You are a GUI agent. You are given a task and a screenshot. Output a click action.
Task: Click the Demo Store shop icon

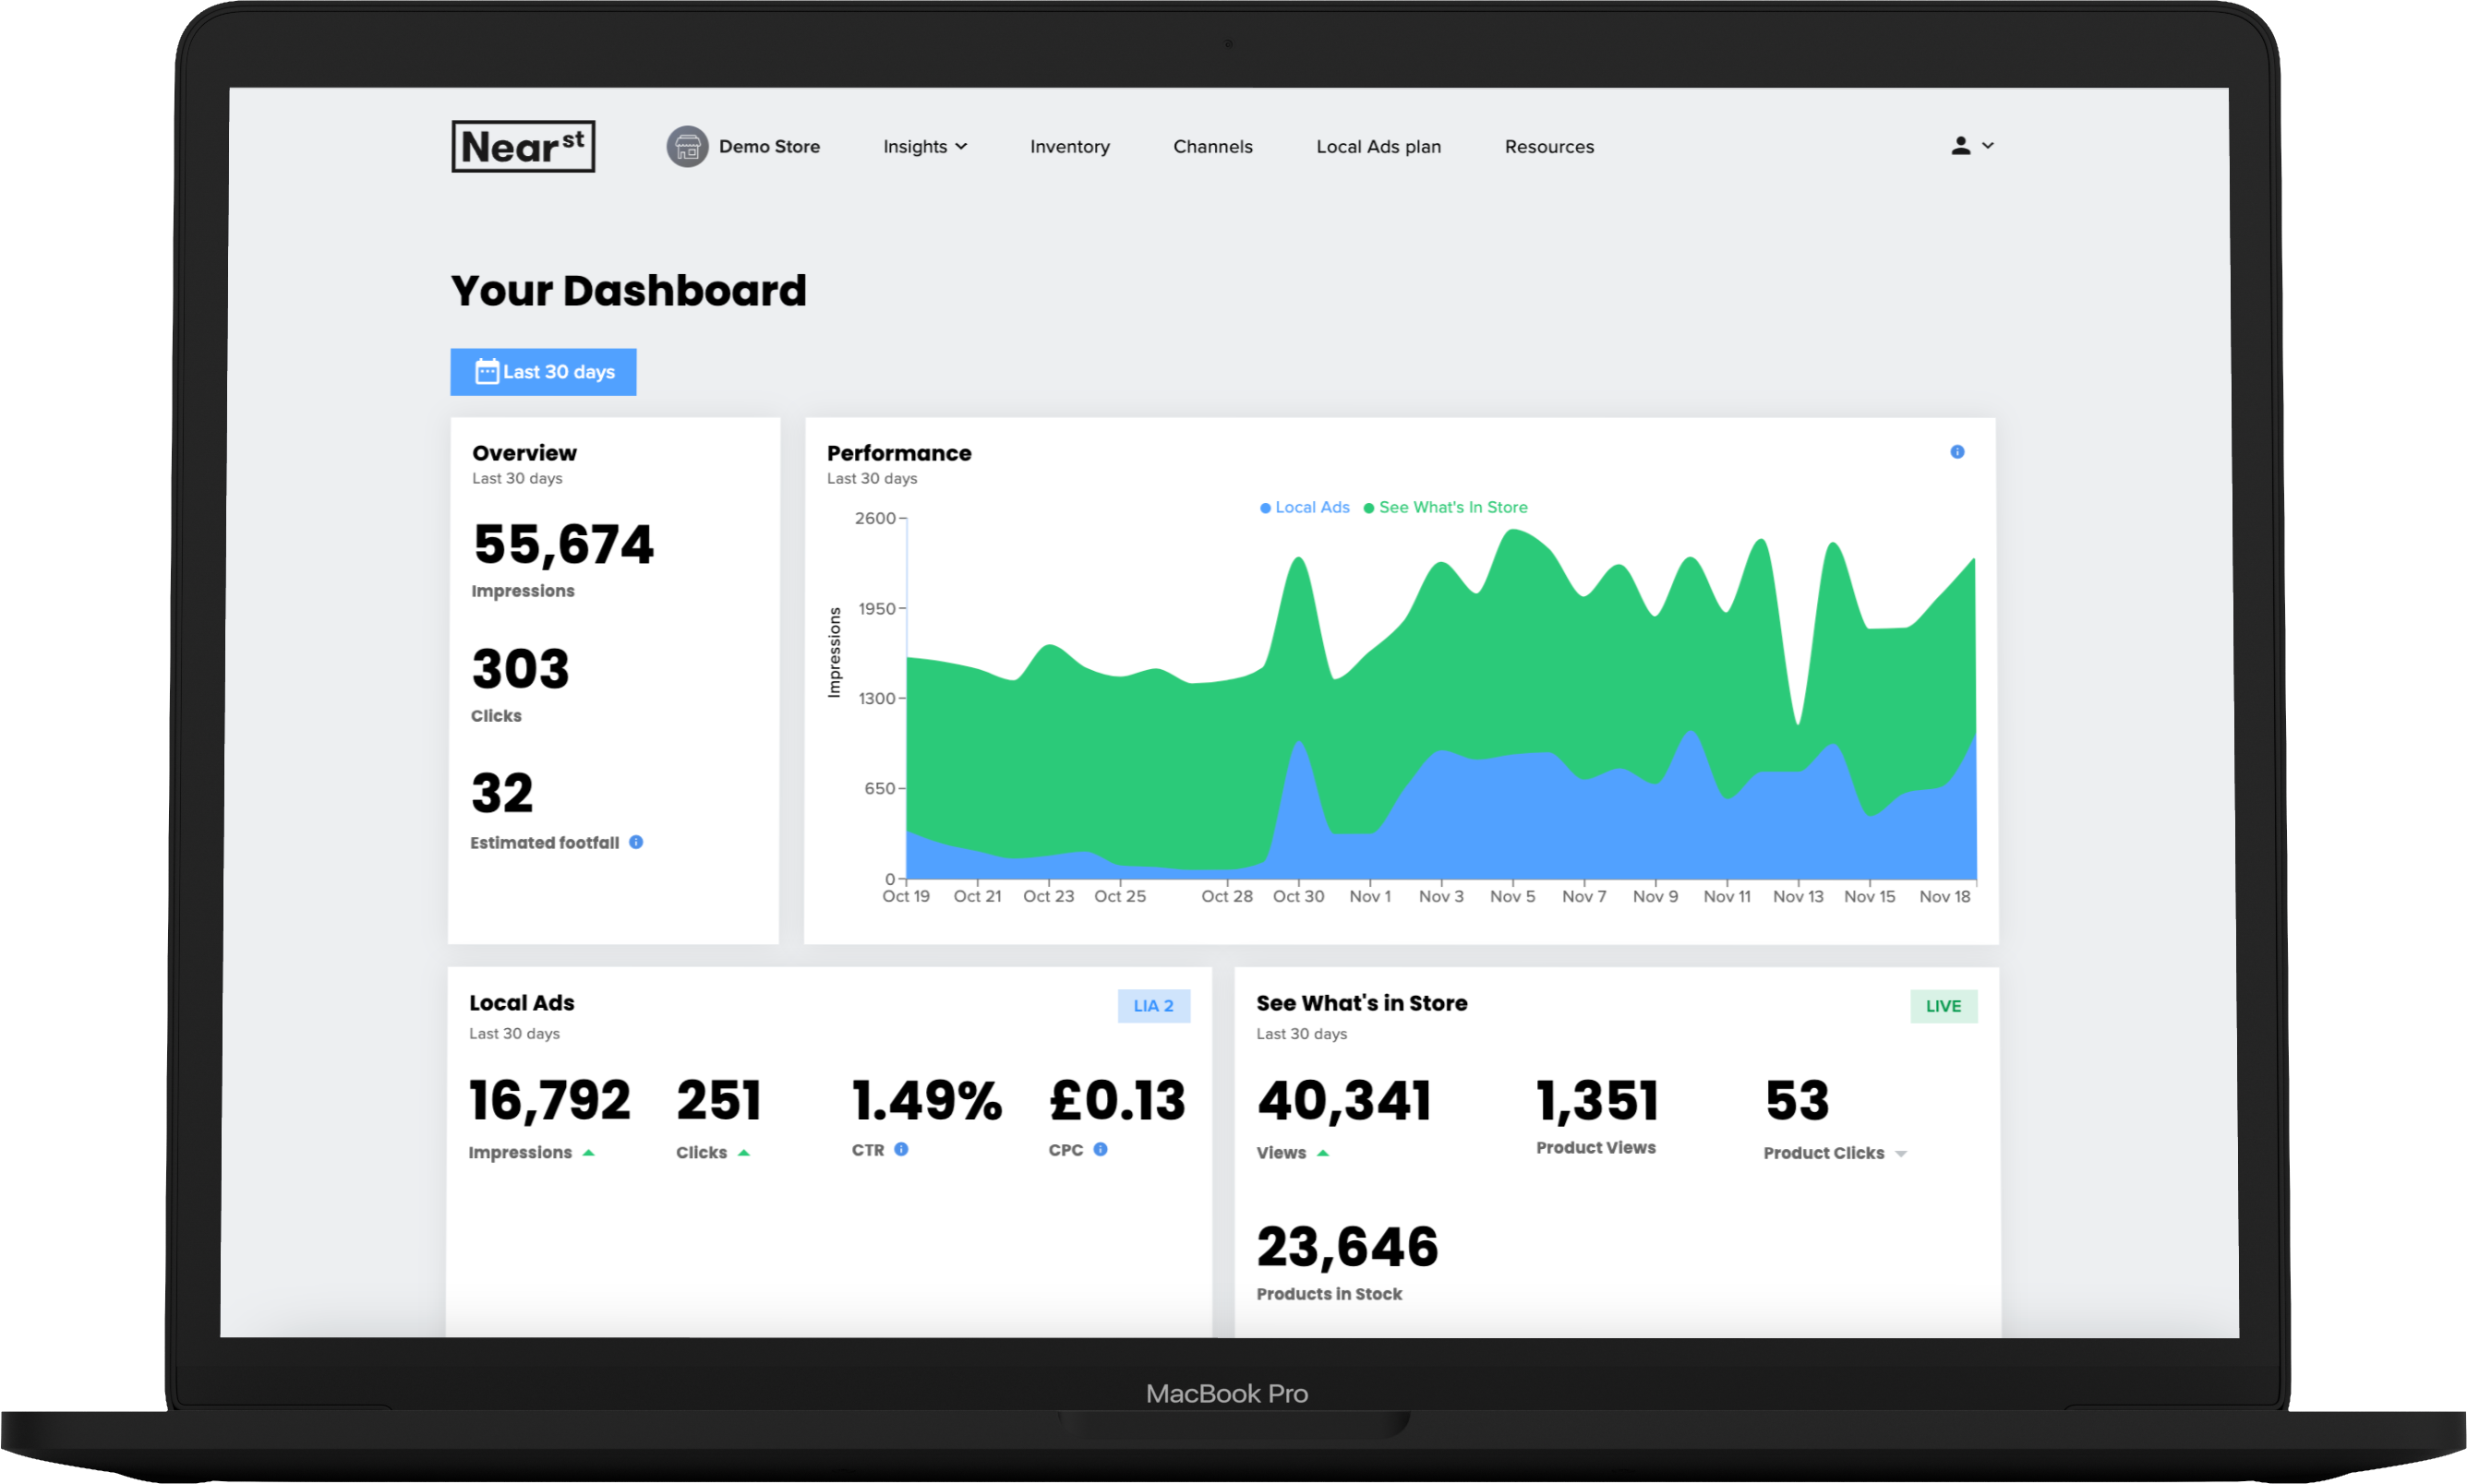(687, 147)
